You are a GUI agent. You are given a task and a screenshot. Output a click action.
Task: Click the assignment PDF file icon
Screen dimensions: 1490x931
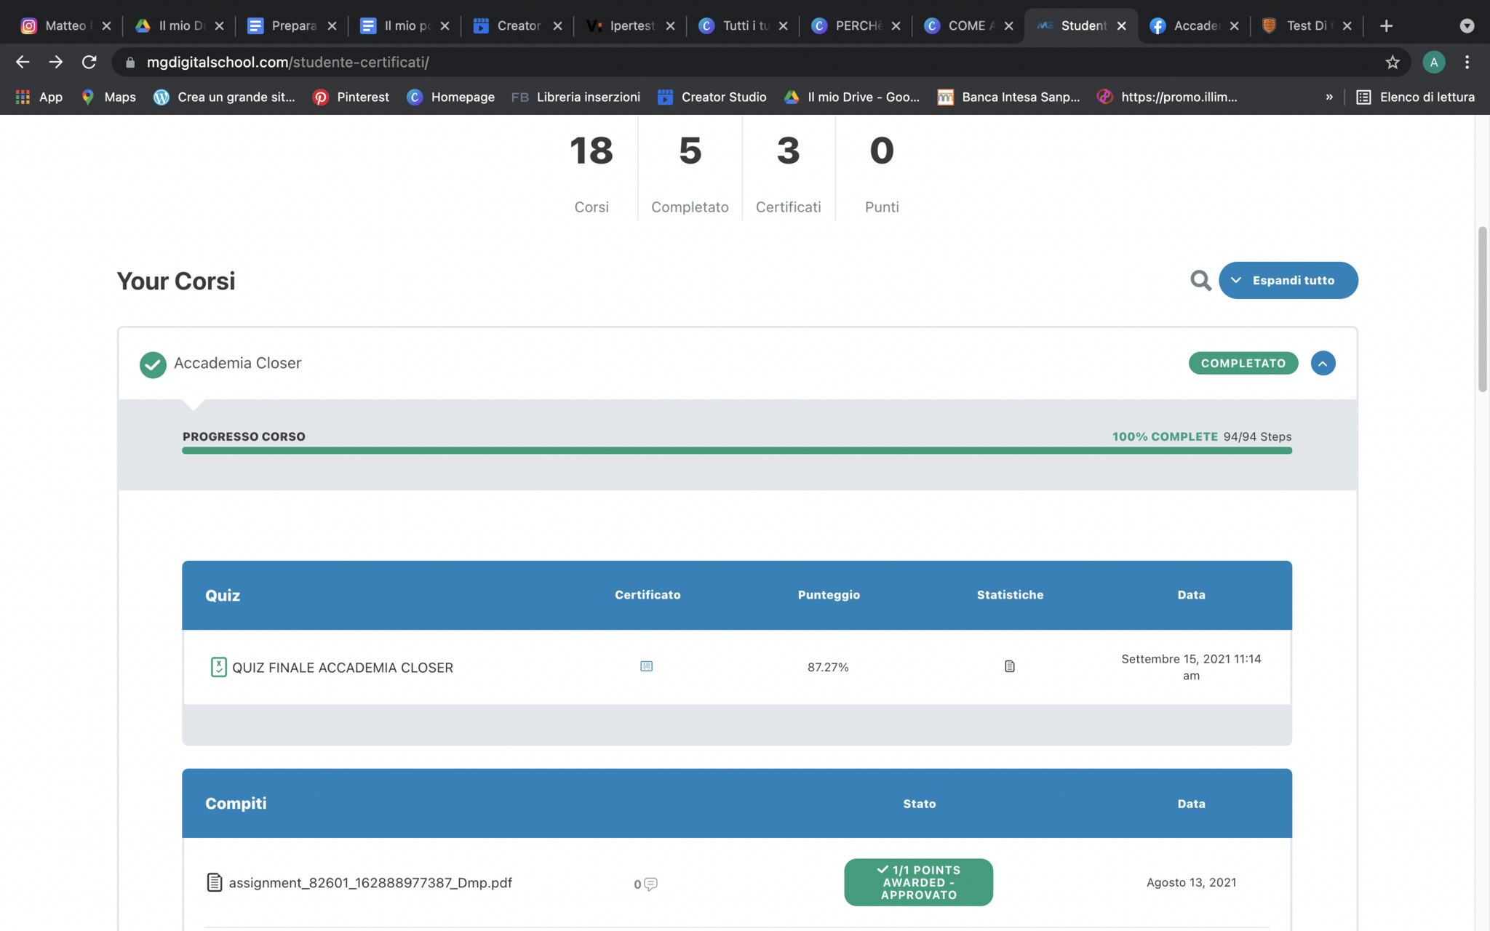[x=214, y=882]
